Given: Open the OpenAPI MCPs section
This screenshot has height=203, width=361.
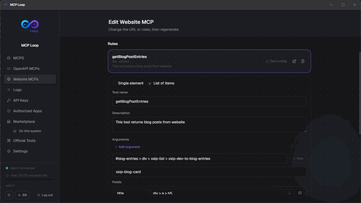Looking at the screenshot, I should click(x=30, y=69).
